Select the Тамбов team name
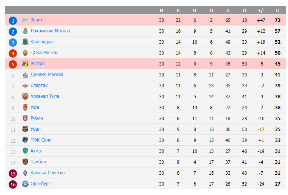The image size is (288, 195). 38,162
